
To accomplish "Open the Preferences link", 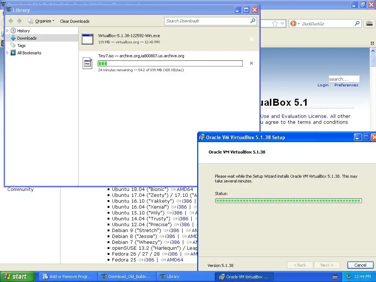I will click(x=346, y=85).
